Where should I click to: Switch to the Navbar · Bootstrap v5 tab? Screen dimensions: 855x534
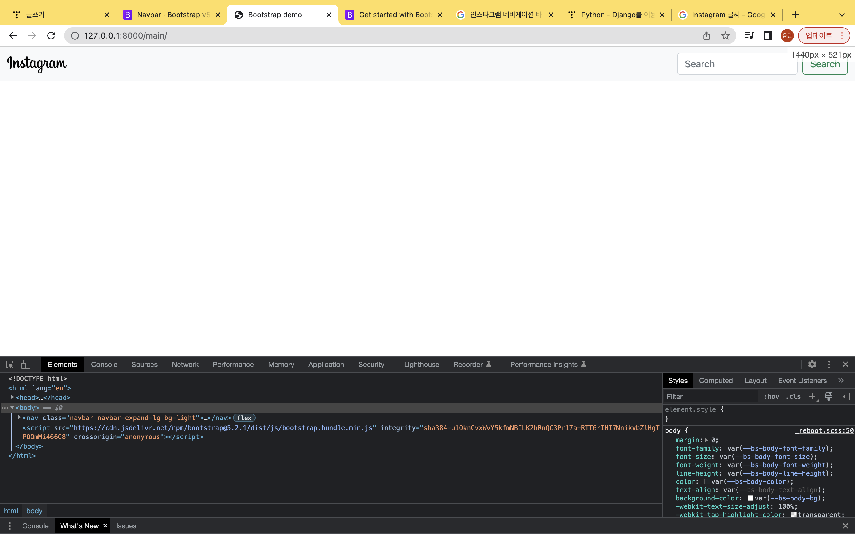[171, 15]
